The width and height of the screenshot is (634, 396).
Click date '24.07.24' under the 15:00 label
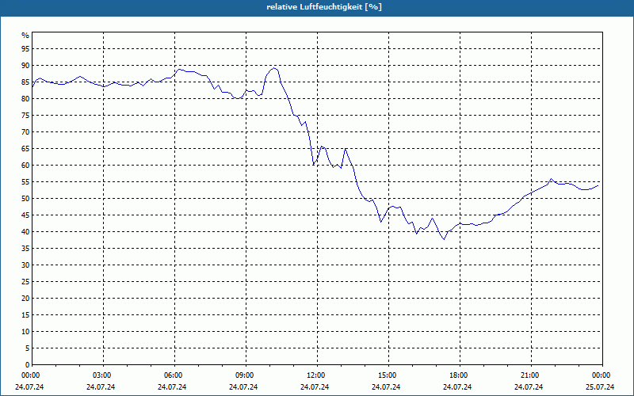386,387
